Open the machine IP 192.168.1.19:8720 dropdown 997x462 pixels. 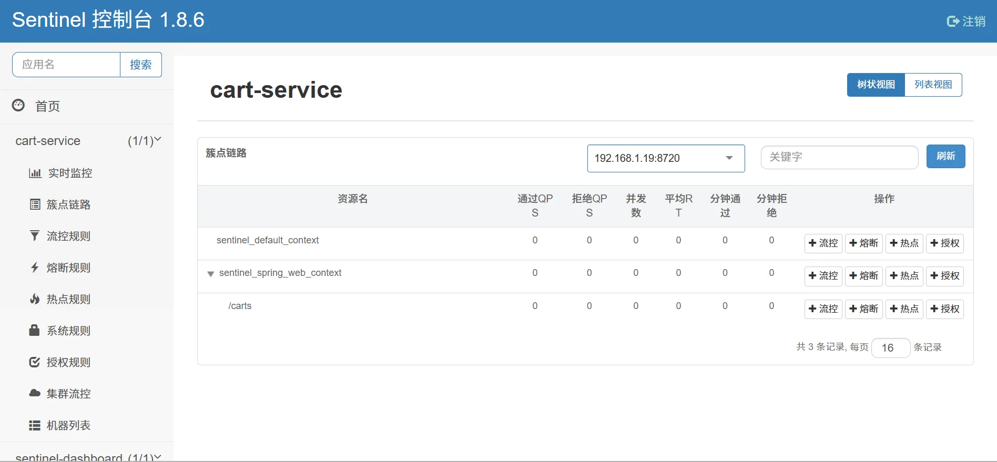666,158
